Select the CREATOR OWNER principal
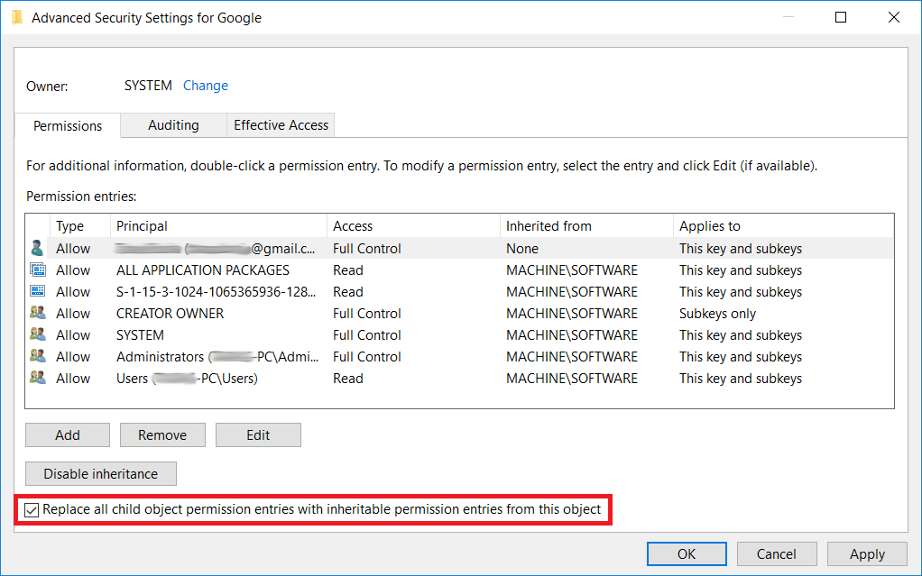Viewport: 922px width, 576px height. pyautogui.click(x=170, y=314)
